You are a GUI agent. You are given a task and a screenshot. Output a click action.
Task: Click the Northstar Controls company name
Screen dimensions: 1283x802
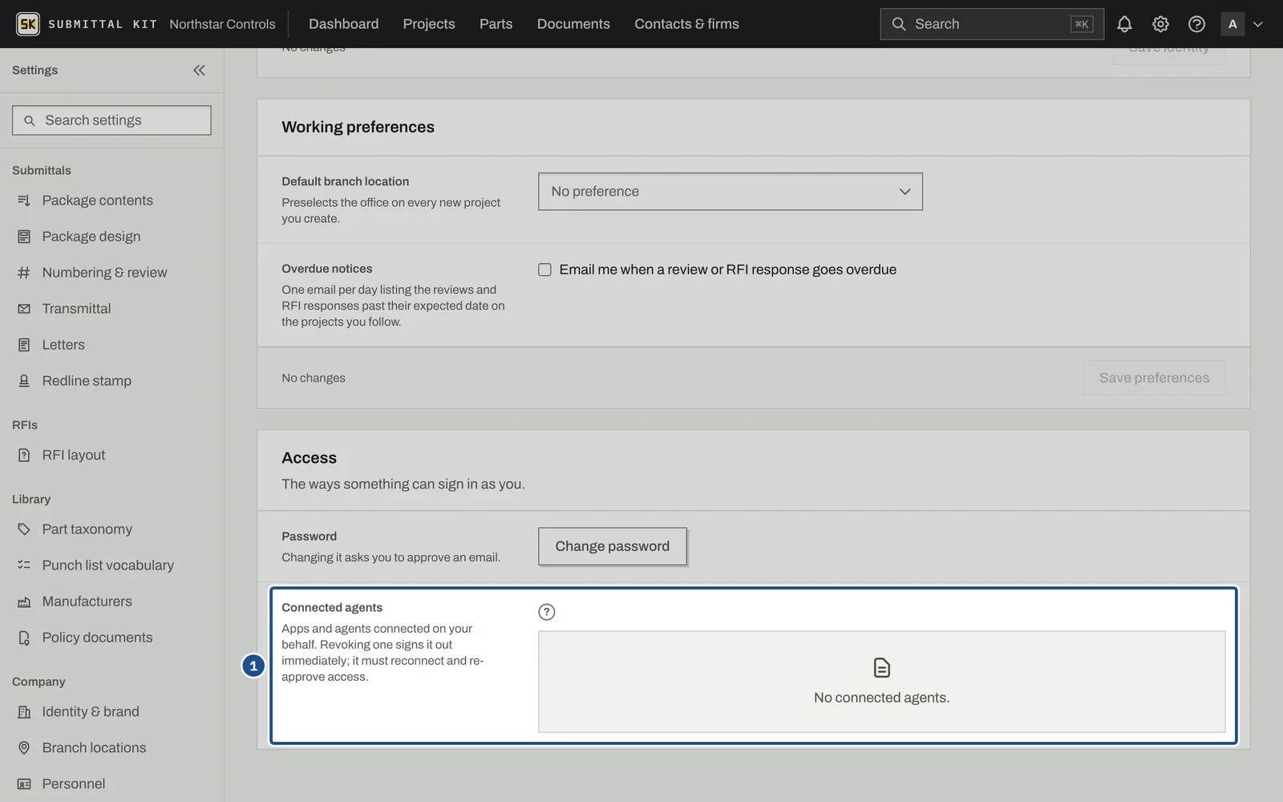tap(222, 24)
